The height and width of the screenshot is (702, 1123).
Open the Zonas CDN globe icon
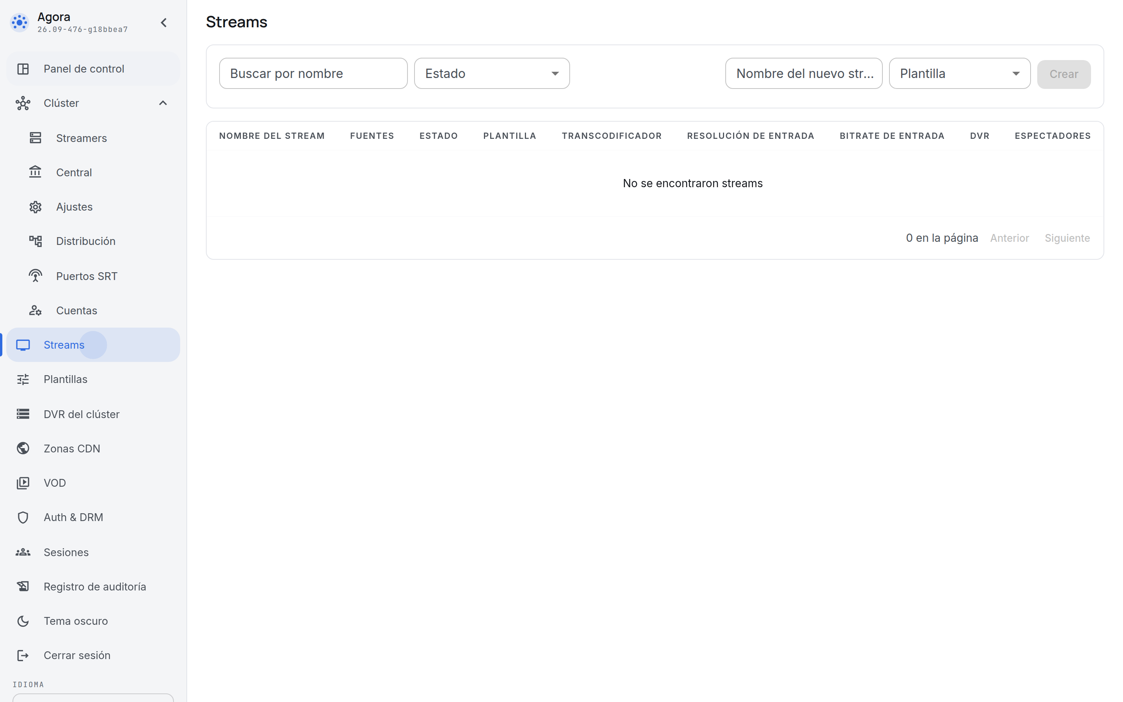tap(23, 448)
